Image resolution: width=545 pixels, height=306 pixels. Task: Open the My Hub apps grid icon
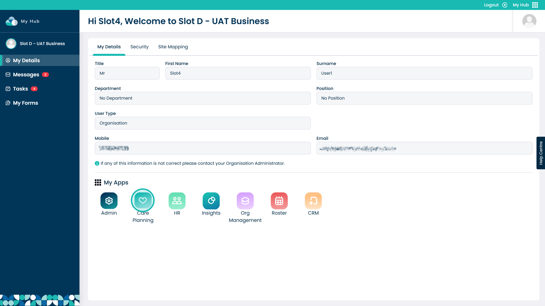[535, 5]
